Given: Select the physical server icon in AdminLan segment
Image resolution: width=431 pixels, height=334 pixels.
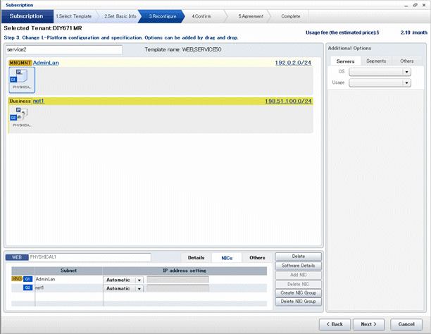Looking at the screenshot, I should coord(22,78).
